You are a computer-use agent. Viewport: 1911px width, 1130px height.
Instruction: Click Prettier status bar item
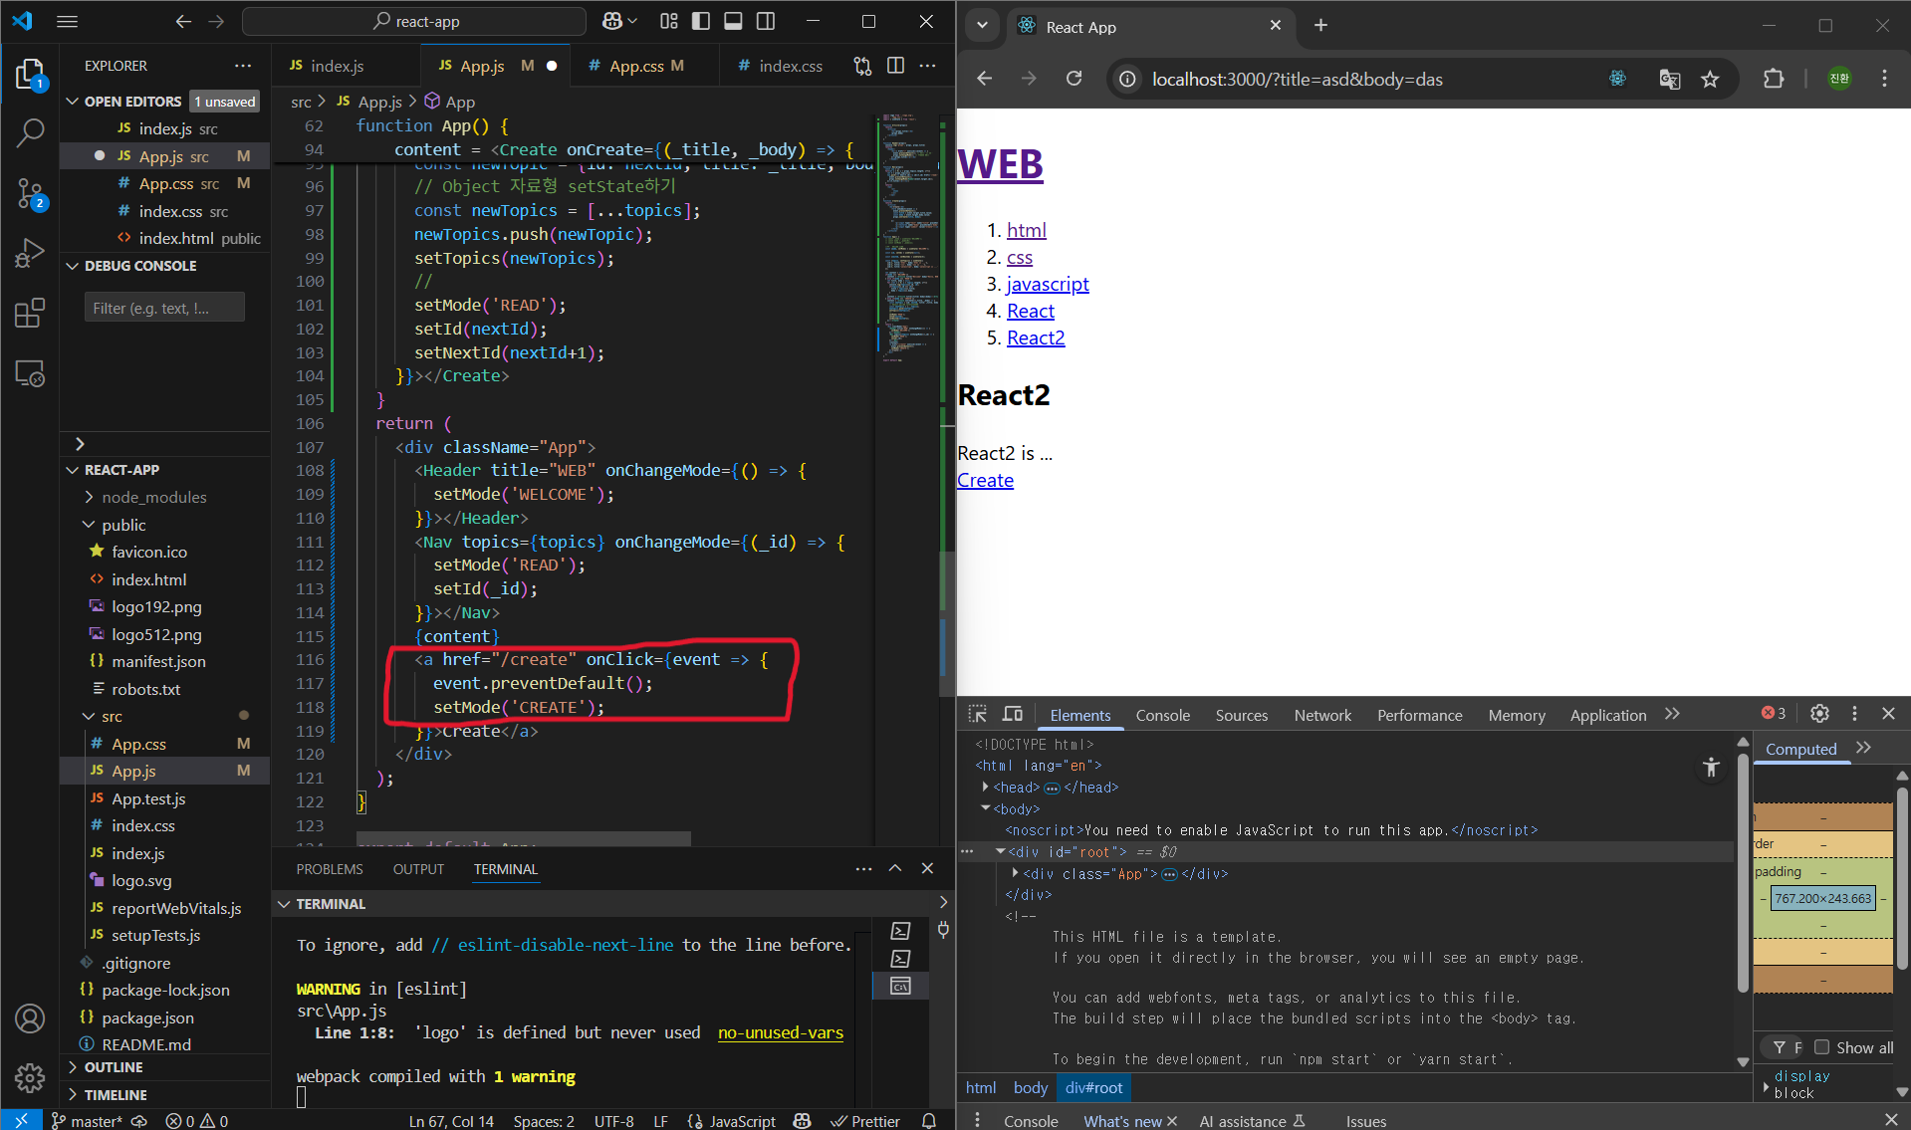865,1120
